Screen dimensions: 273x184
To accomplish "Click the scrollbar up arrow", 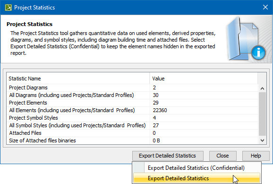I will pos(263,88).
